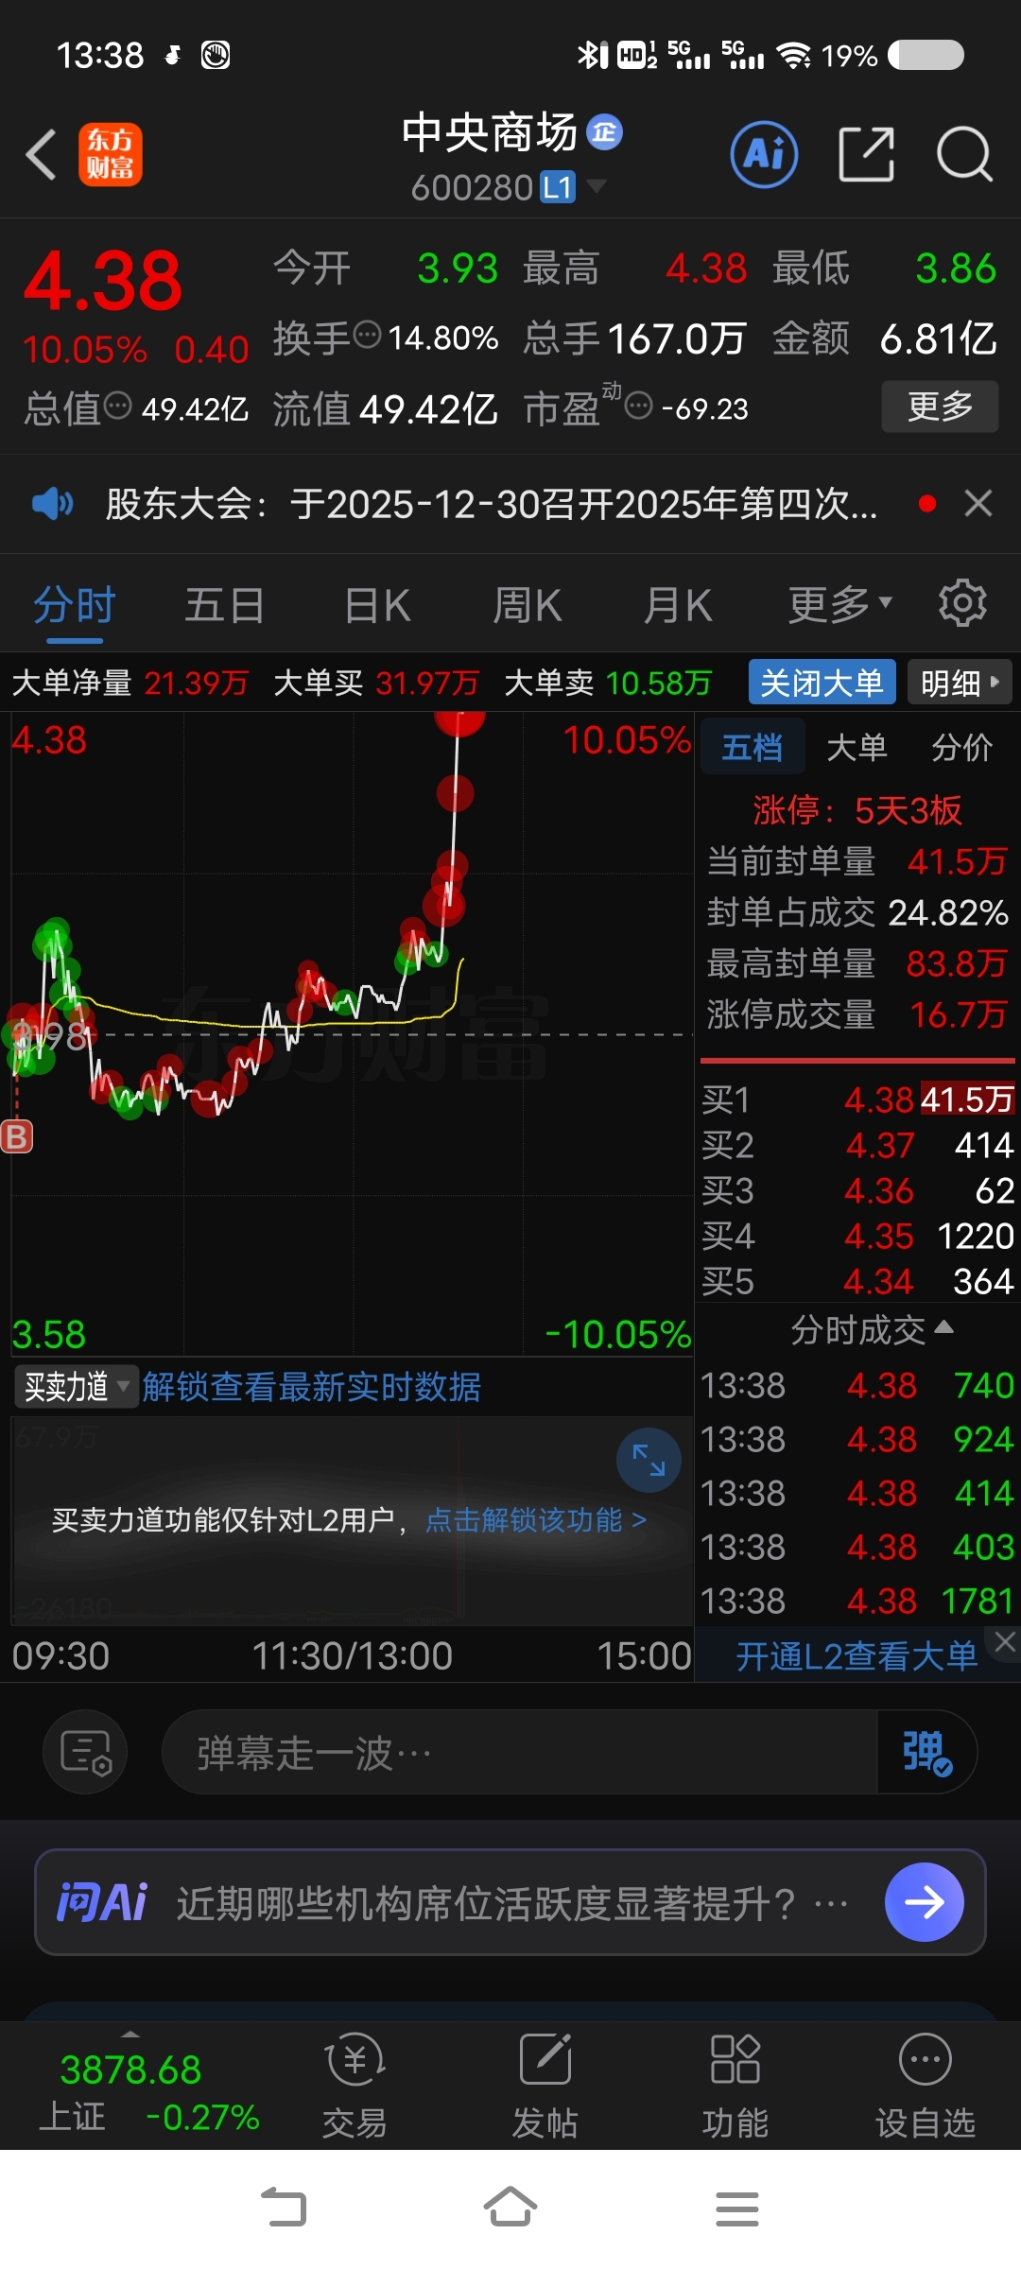1021x2269 pixels.
Task: Tap the Android recent apps button
Action: 737,2208
